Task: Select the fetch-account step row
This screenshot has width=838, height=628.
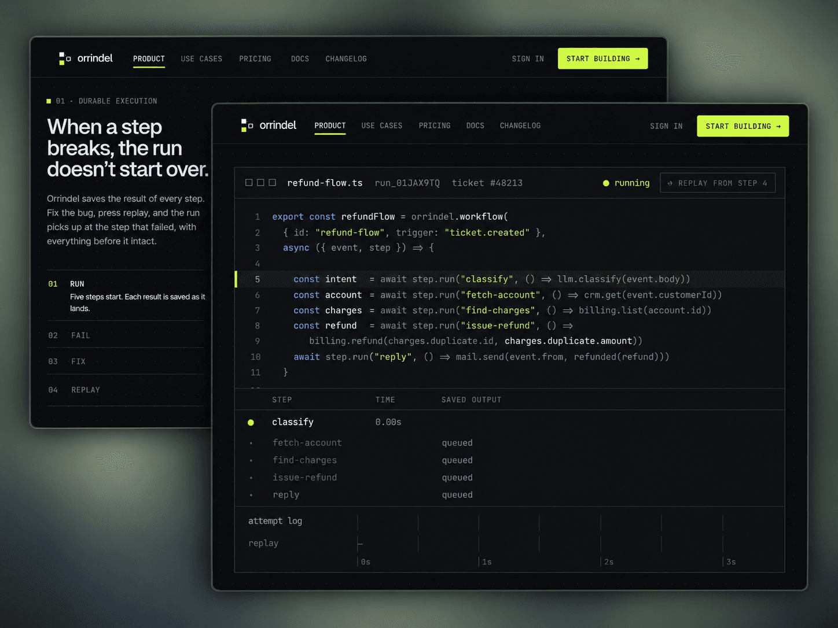Action: (x=509, y=443)
